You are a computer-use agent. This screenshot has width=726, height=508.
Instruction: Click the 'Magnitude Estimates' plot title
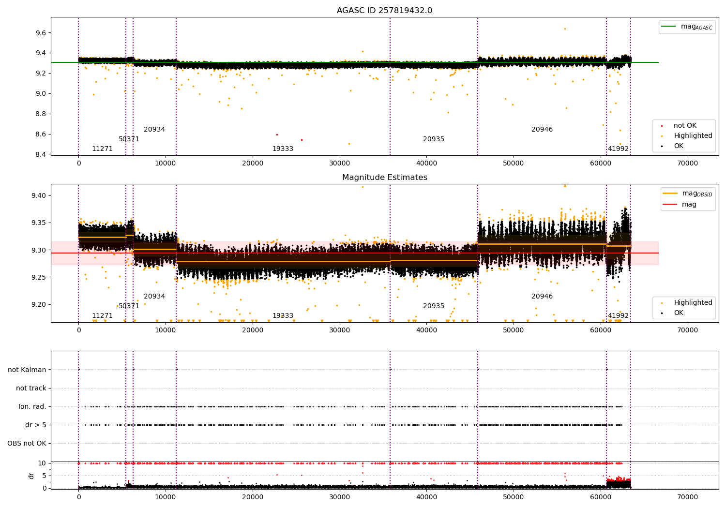[384, 178]
